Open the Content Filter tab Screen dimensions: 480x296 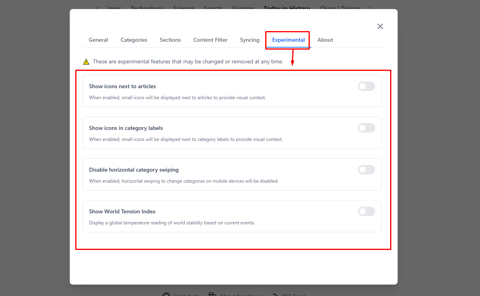[x=210, y=40]
